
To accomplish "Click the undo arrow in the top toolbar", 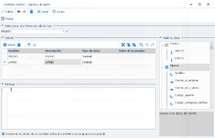I will coord(19,12).
